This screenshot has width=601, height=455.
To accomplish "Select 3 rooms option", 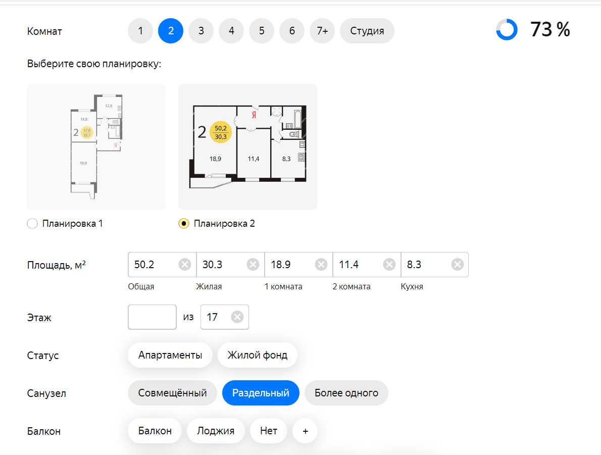I will [x=201, y=31].
